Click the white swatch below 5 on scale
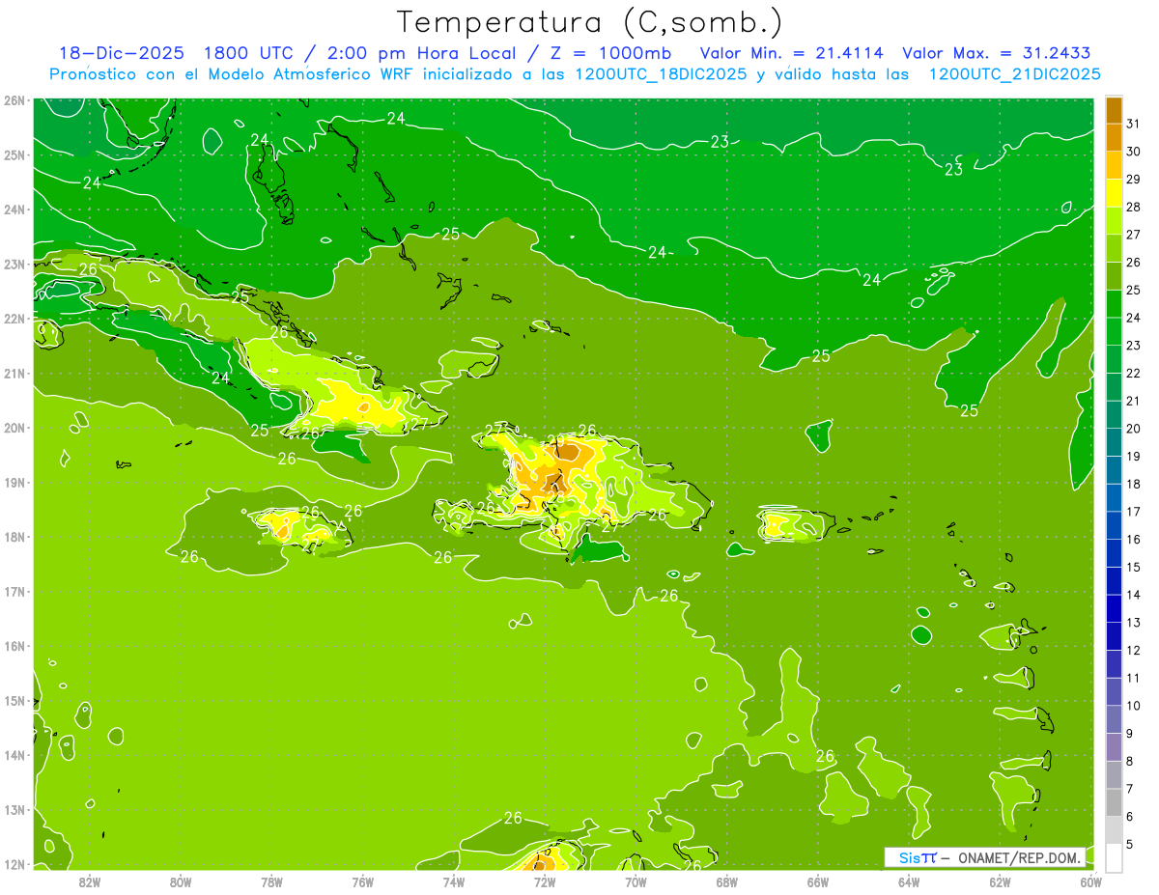Image resolution: width=1159 pixels, height=895 pixels. coord(1114,858)
